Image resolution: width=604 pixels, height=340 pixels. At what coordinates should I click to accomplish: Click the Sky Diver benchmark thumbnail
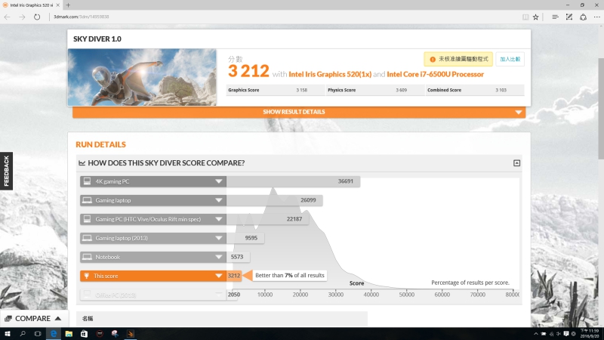tap(142, 77)
